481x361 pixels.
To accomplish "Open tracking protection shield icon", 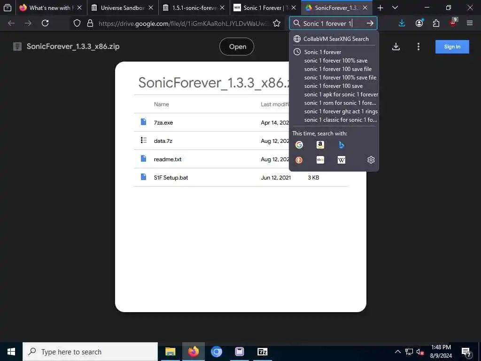I will point(77,24).
